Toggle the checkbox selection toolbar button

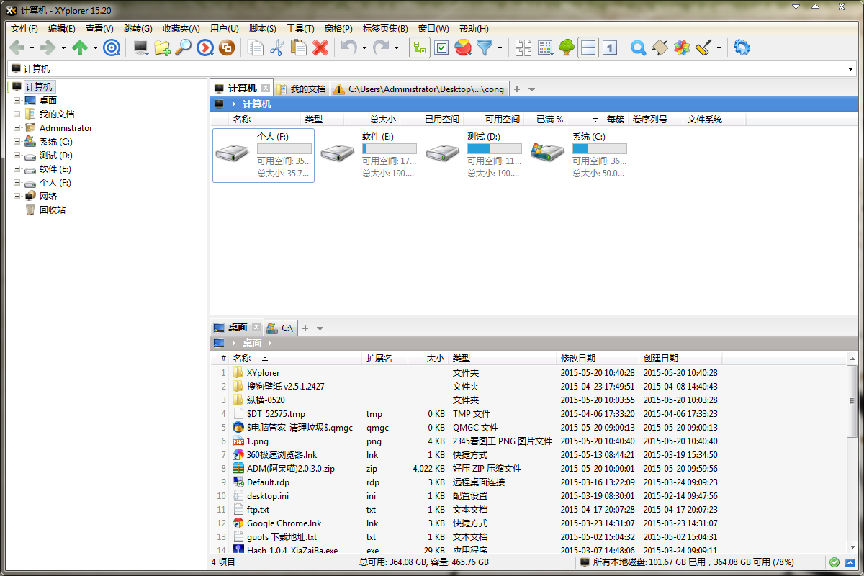[441, 48]
